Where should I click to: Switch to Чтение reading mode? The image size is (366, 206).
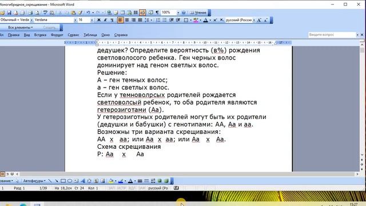(x=198, y=13)
